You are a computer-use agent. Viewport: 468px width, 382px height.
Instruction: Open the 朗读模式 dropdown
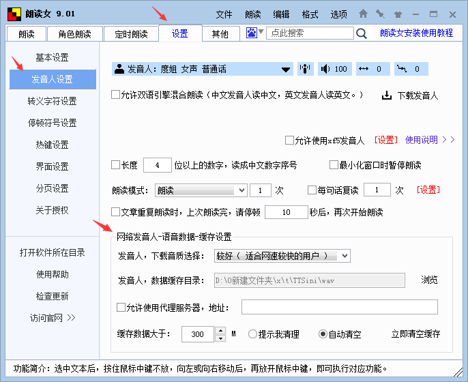click(201, 190)
